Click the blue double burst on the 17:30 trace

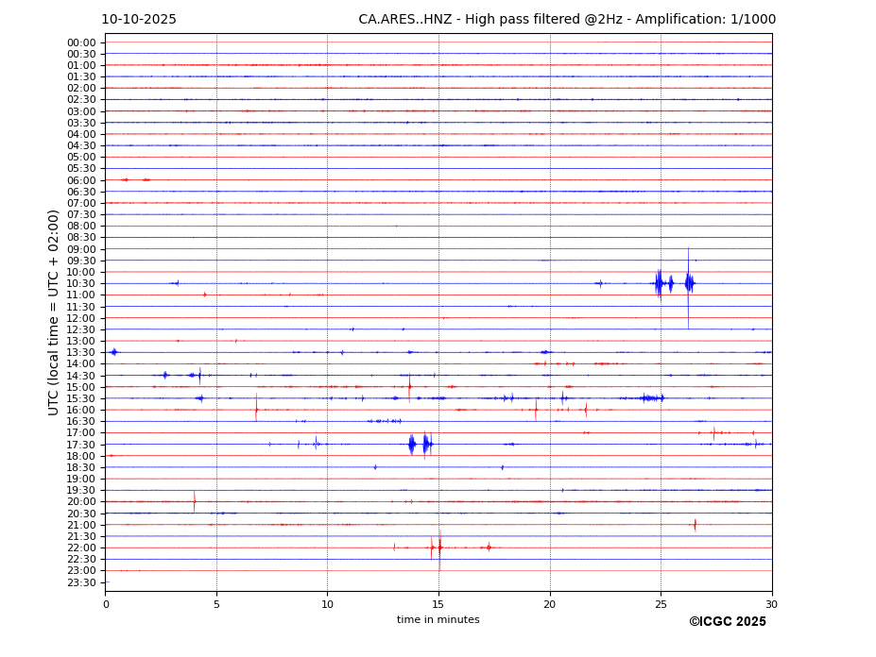pyautogui.click(x=419, y=444)
